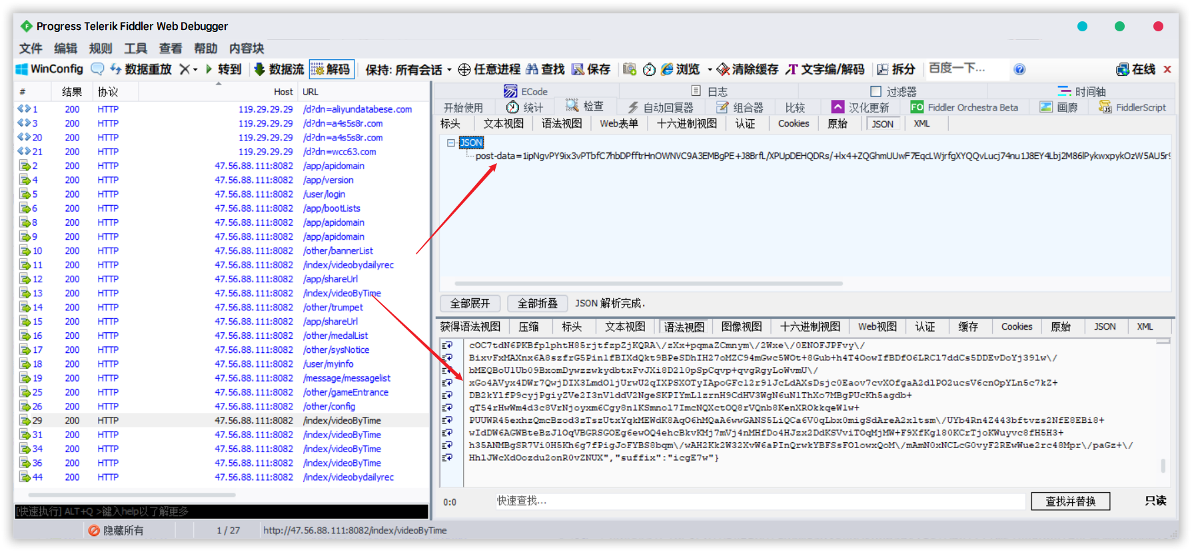
Task: Click Expand All (全部展开) button
Action: 470,304
